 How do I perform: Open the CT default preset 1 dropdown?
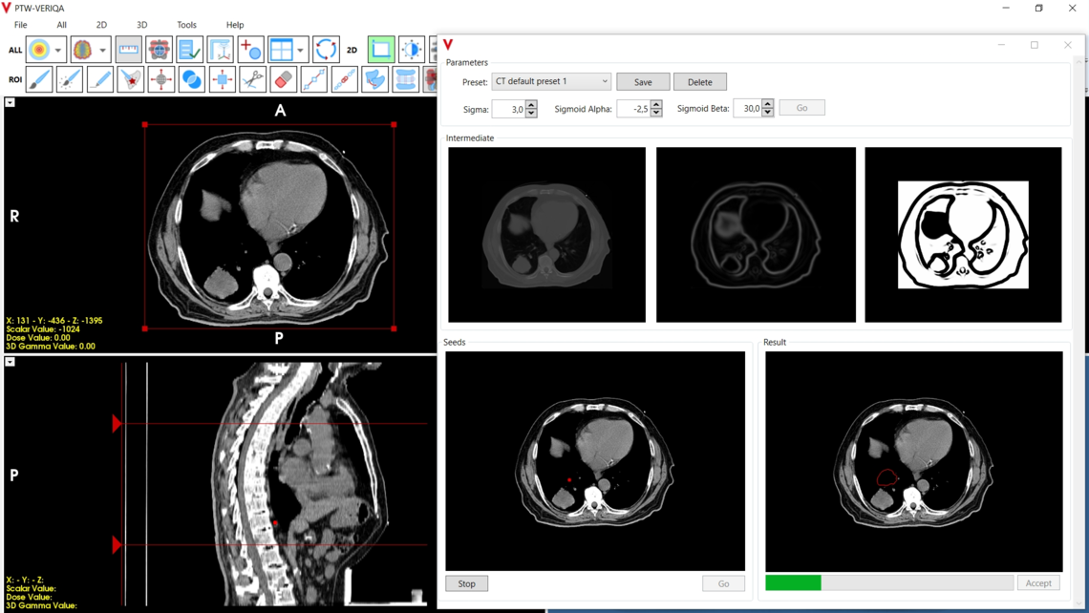[x=551, y=81]
